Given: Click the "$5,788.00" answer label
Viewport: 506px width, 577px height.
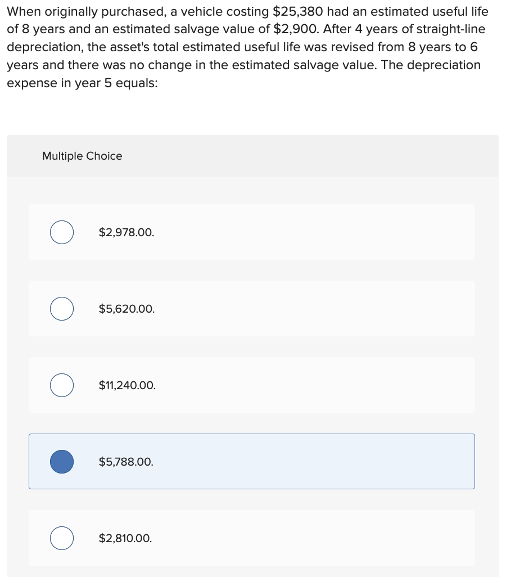Looking at the screenshot, I should (126, 462).
